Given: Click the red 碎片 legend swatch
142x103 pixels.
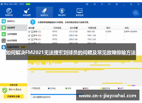Looking at the screenshot, I should tap(84, 88).
